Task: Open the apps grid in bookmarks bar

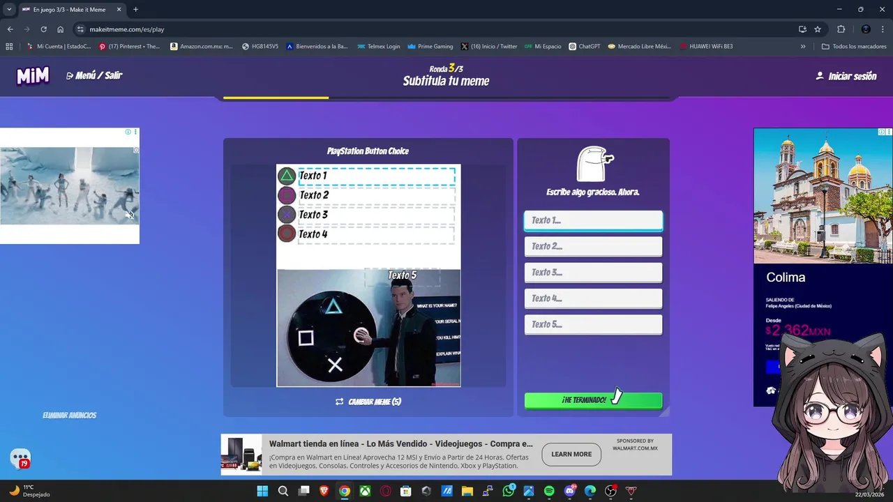Action: tap(9, 47)
